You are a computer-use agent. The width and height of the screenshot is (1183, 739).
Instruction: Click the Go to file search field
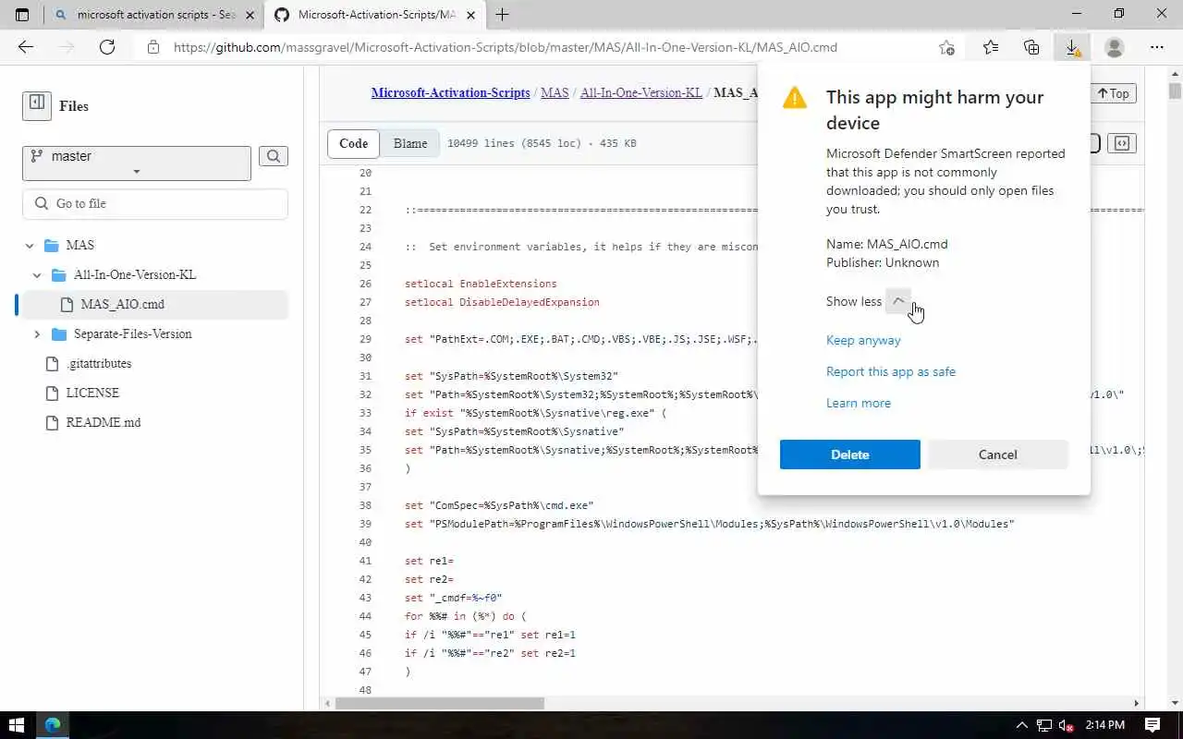click(x=155, y=204)
